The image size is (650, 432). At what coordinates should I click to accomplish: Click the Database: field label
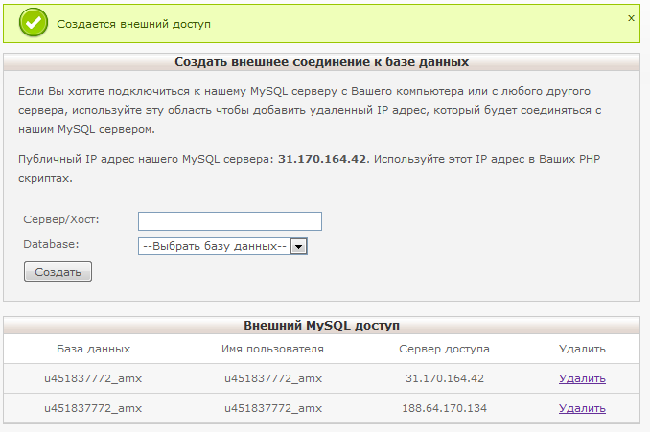click(x=51, y=244)
